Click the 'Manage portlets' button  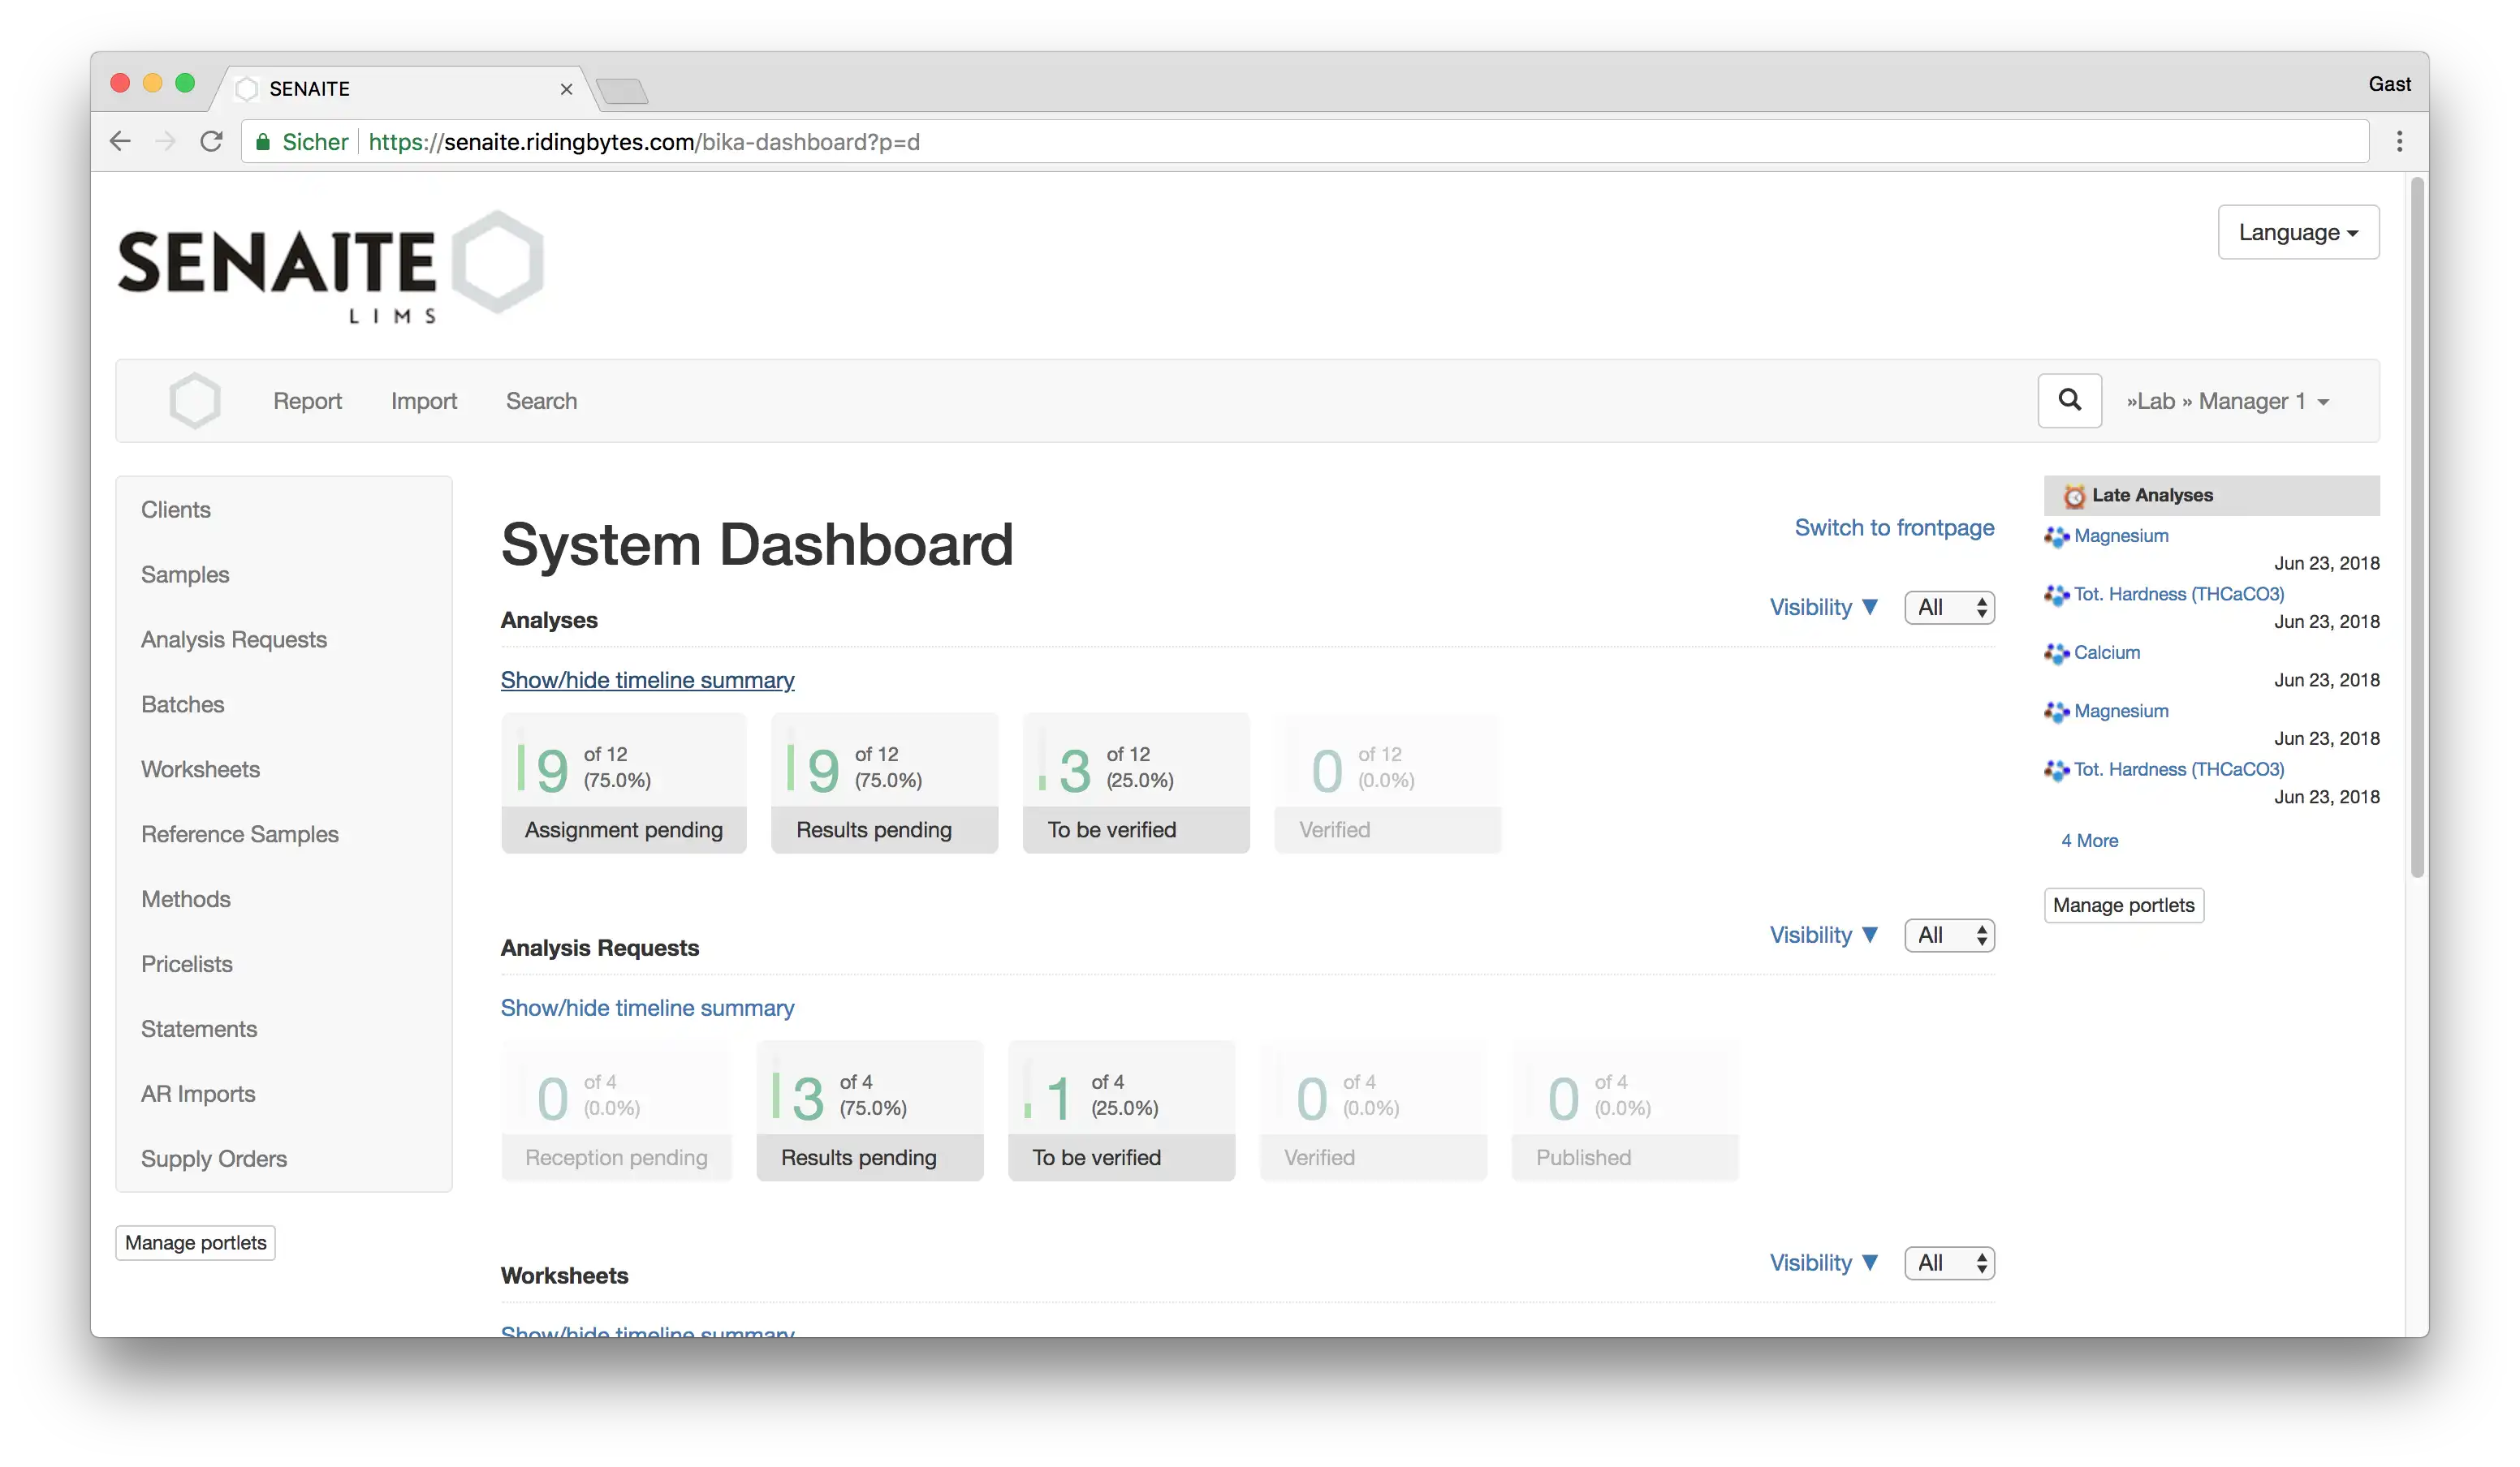2123,905
